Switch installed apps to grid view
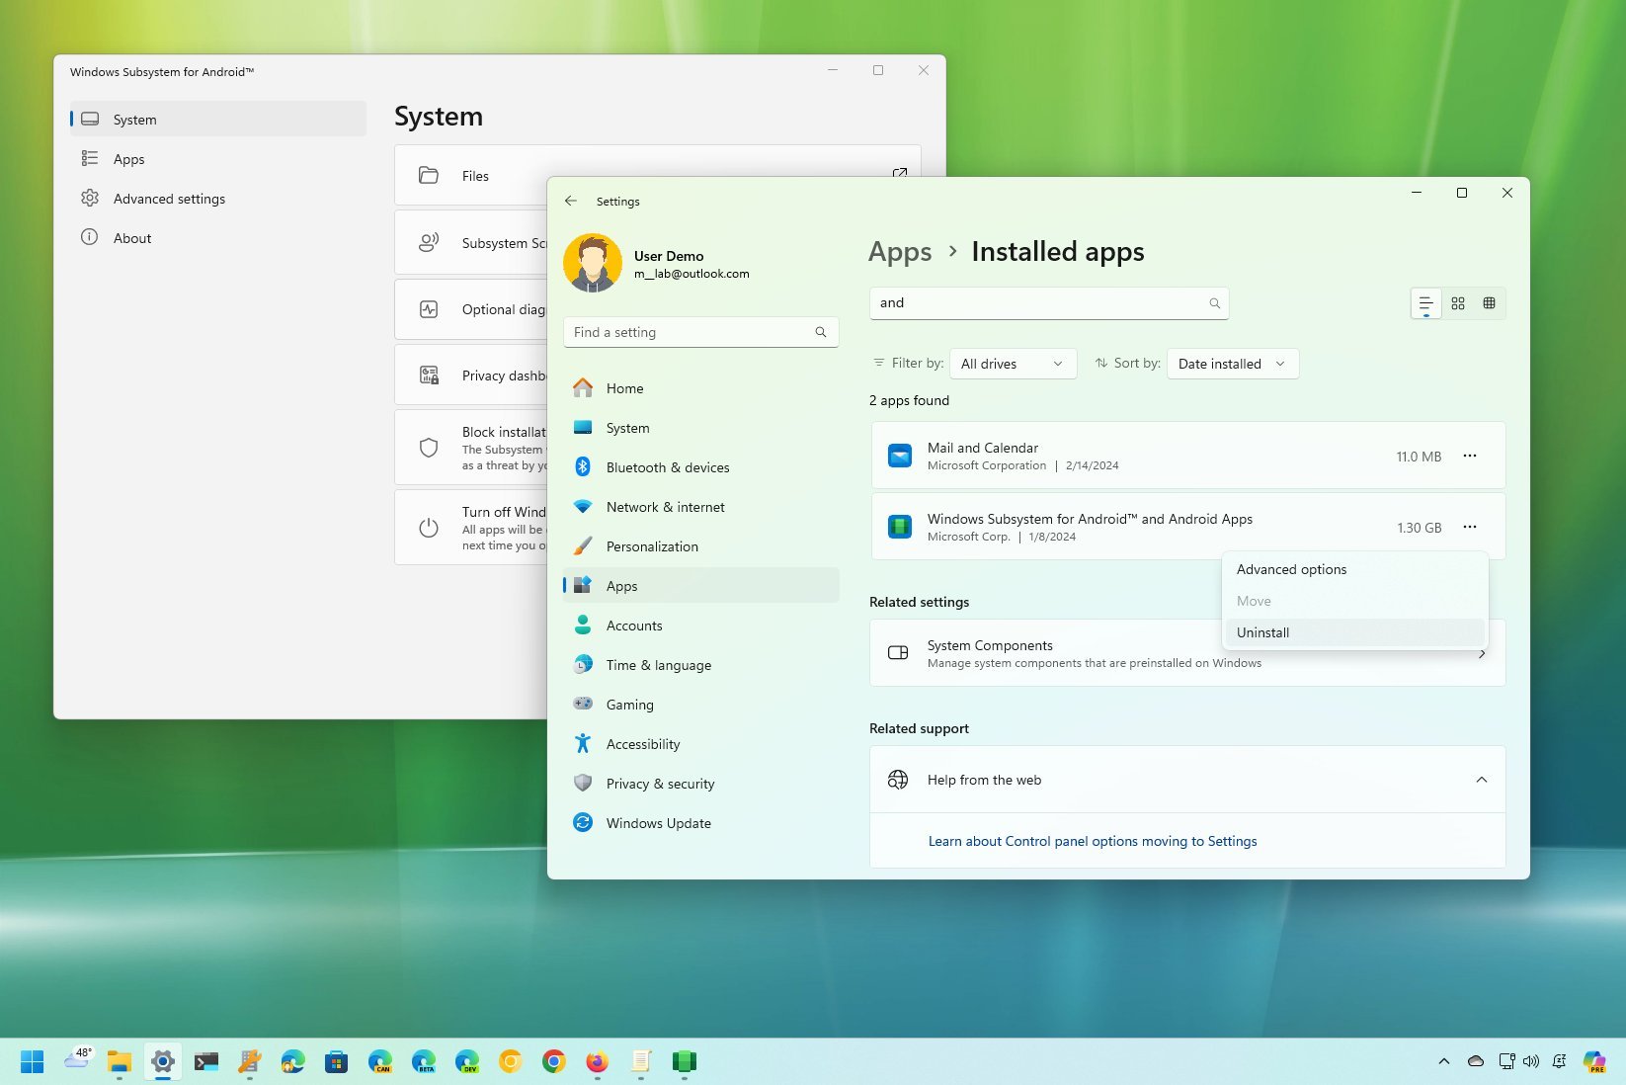This screenshot has height=1085, width=1626. tap(1458, 302)
